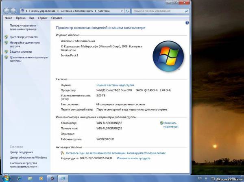Open the Сервис menu
Image resolution: width=244 pixels, height=182 pixels.
(x=42, y=18)
